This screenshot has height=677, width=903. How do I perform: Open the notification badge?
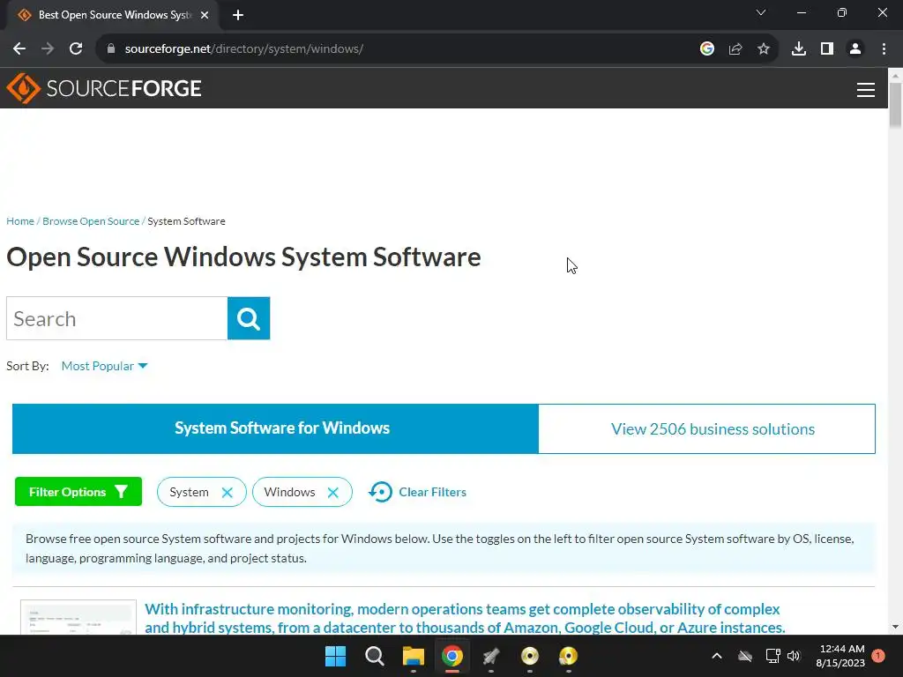pos(878,656)
